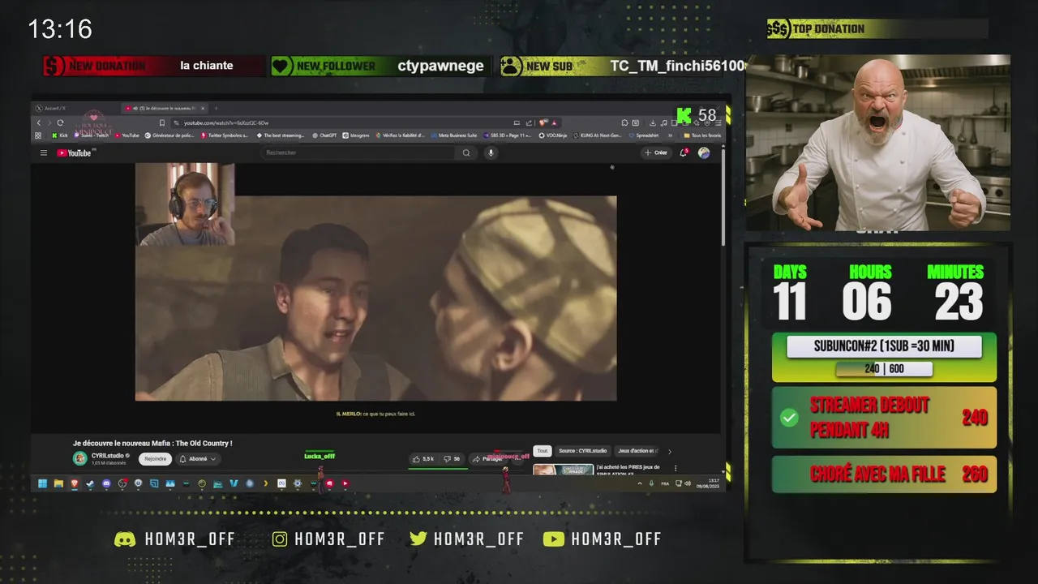Select Source : CYRILstudio chip

pyautogui.click(x=583, y=451)
